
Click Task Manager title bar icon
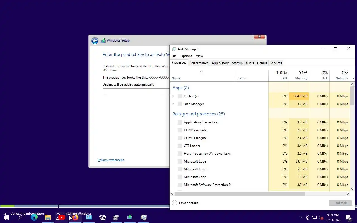coord(174,49)
